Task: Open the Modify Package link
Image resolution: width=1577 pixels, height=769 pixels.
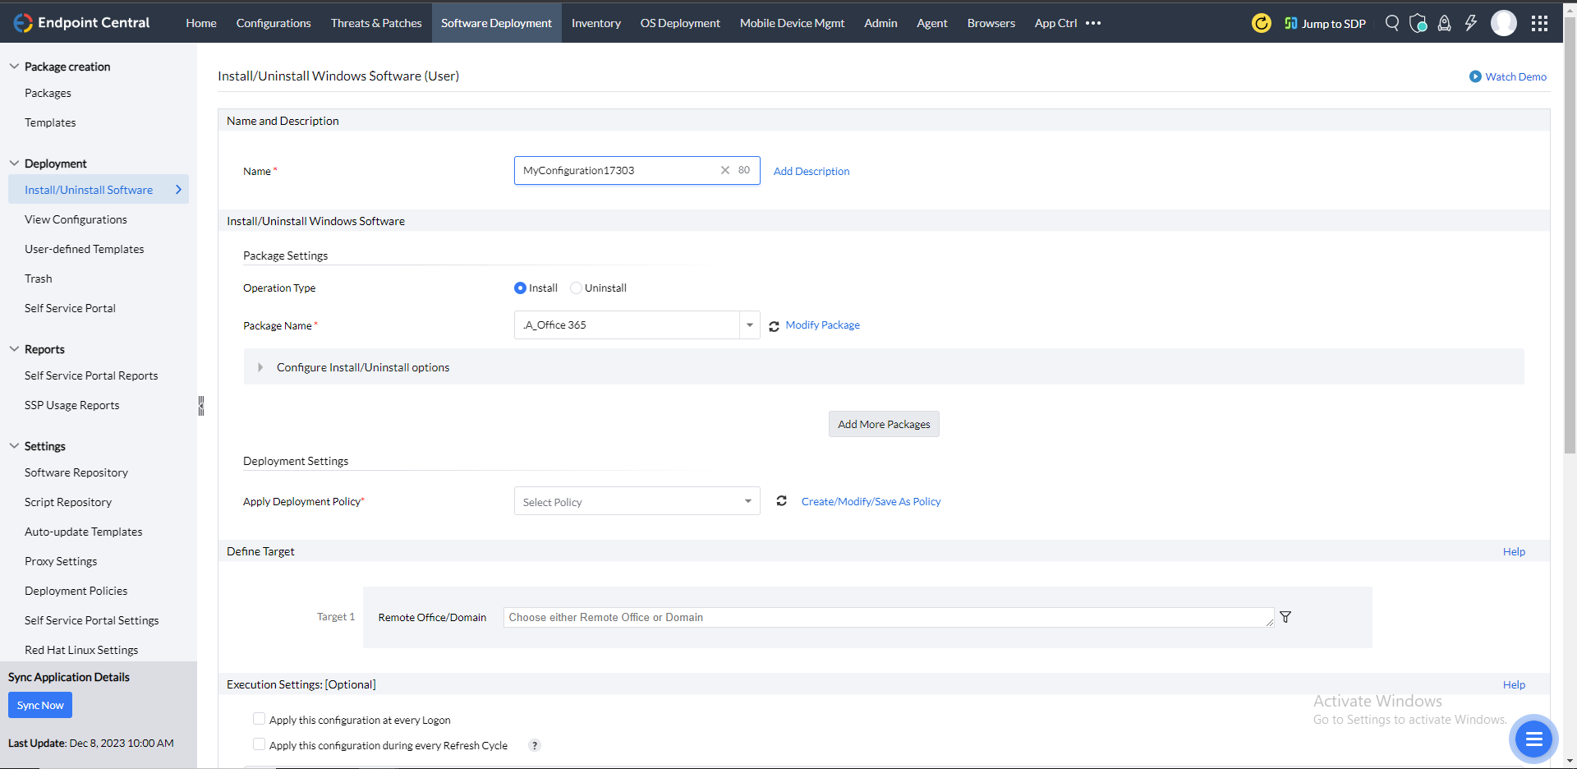Action: click(822, 325)
